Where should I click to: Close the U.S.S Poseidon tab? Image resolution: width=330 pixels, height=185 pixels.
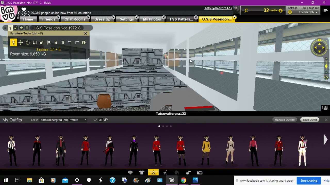pyautogui.click(x=234, y=17)
